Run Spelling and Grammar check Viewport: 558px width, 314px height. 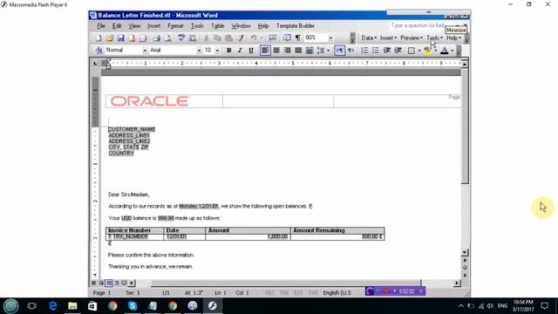[181, 38]
